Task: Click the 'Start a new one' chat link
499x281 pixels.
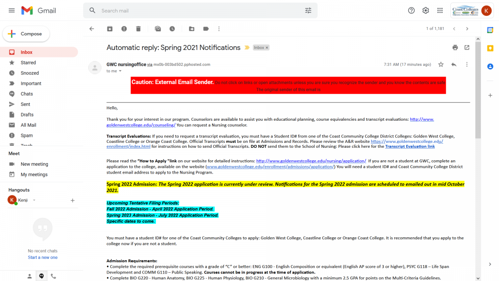Action: 43,257
